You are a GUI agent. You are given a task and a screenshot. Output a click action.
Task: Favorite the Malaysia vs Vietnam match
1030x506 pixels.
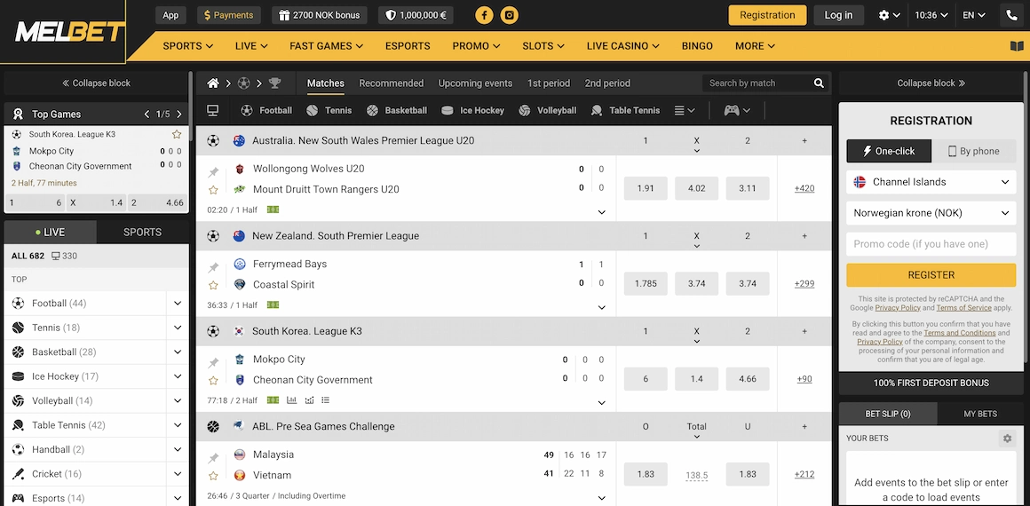click(x=213, y=476)
